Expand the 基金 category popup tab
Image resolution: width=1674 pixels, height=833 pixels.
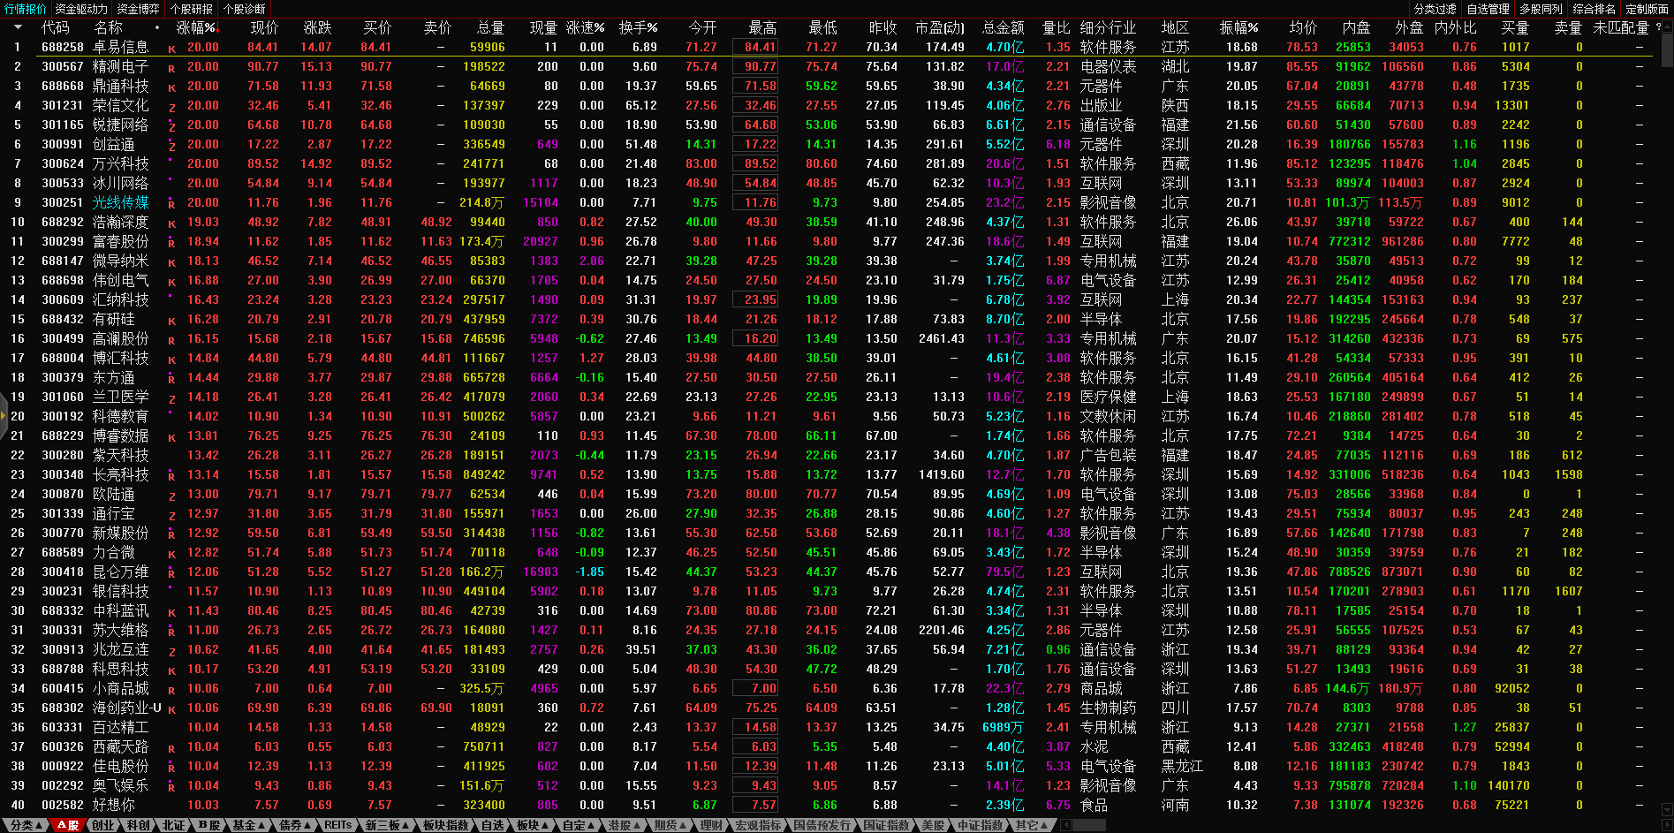tap(248, 825)
